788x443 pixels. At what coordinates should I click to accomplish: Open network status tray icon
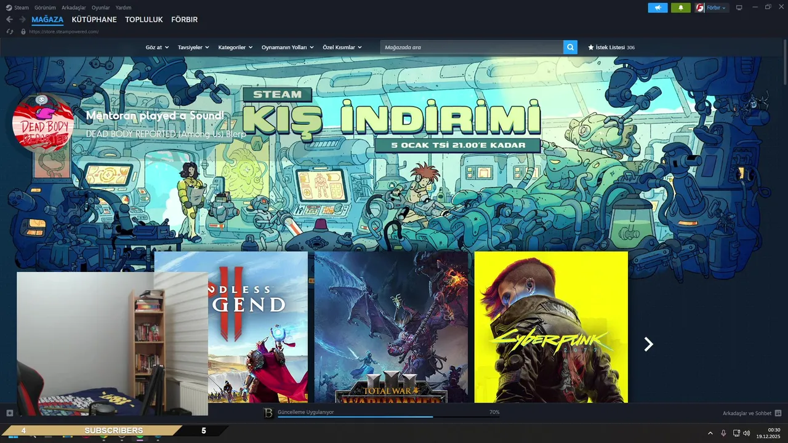pos(736,433)
